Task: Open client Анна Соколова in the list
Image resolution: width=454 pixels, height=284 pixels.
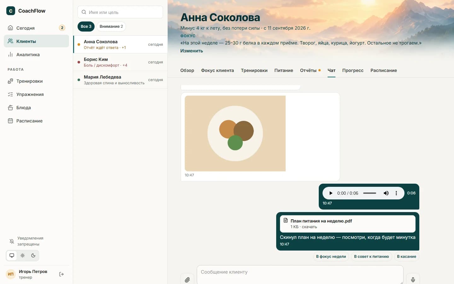Action: (120, 44)
